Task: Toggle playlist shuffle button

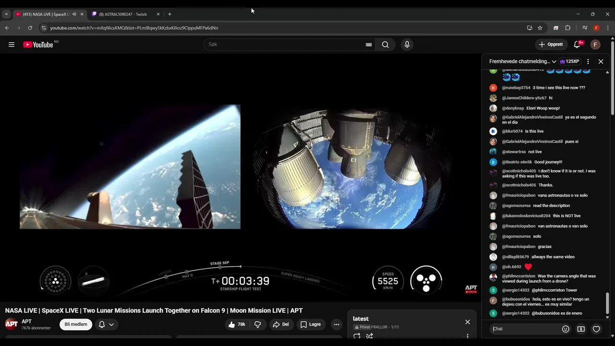Action: tap(369, 336)
